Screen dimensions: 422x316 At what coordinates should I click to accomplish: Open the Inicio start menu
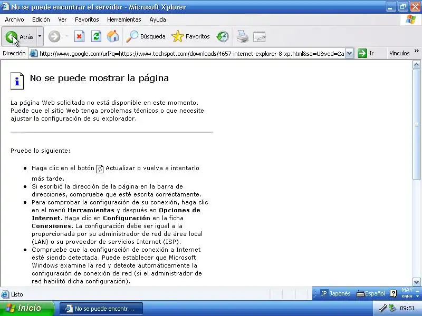[27, 308]
